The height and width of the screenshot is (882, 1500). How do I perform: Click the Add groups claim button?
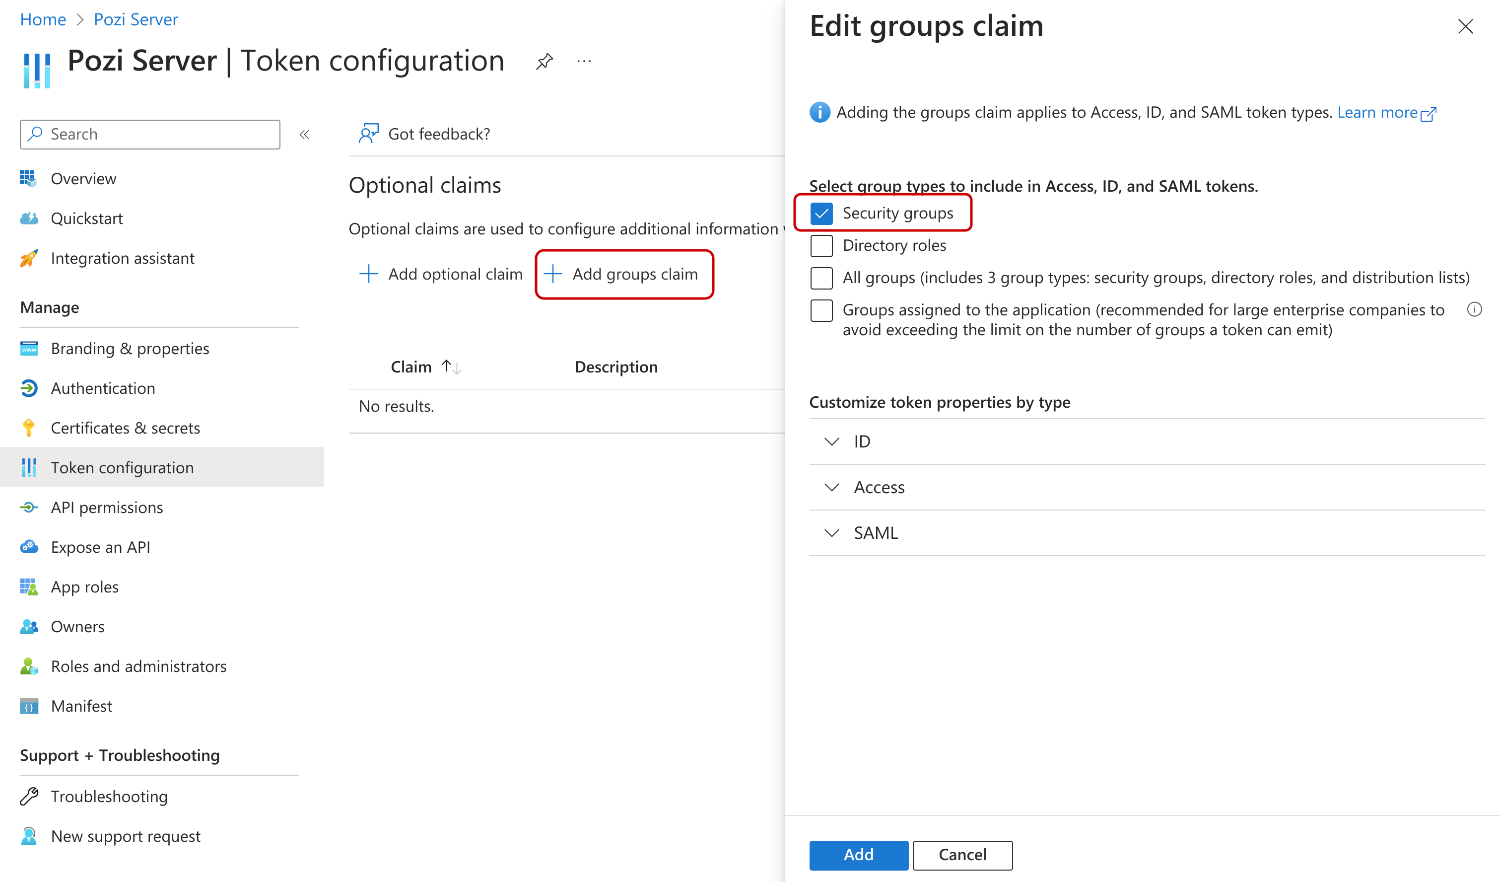pyautogui.click(x=624, y=274)
